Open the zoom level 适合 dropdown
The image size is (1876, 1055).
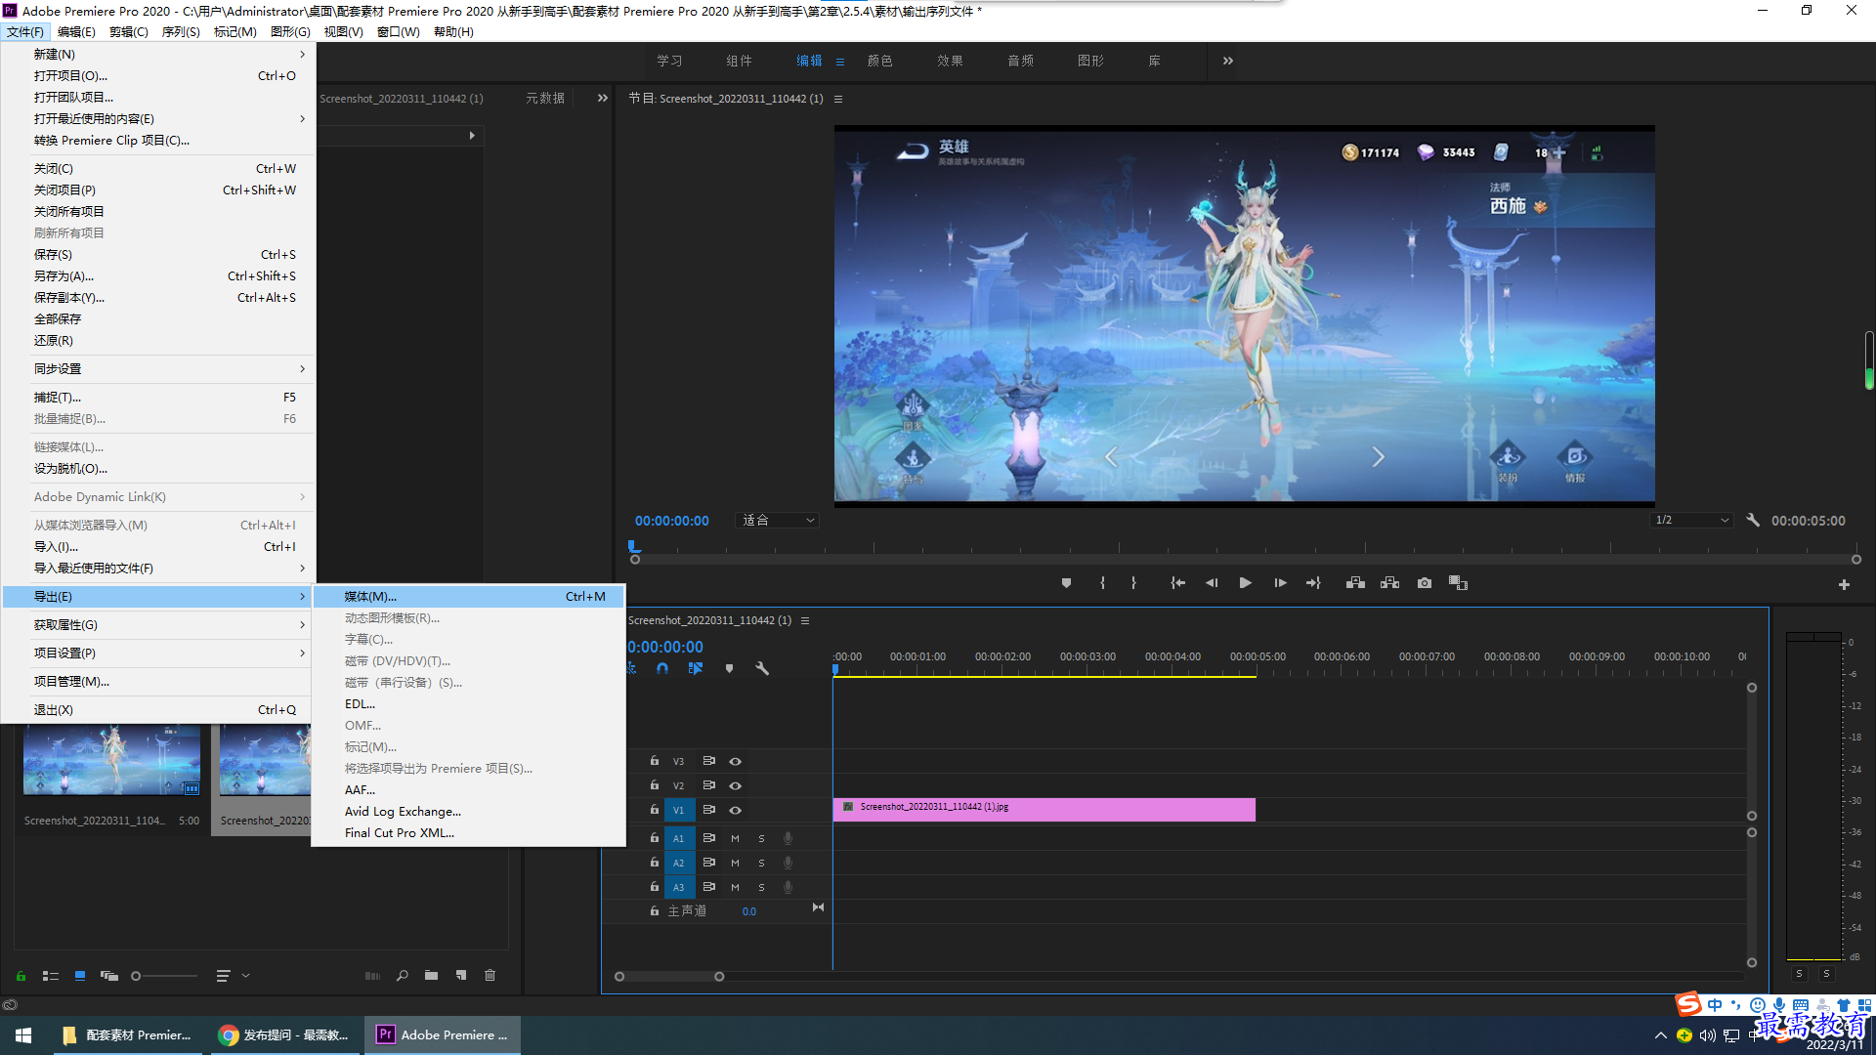(x=778, y=521)
